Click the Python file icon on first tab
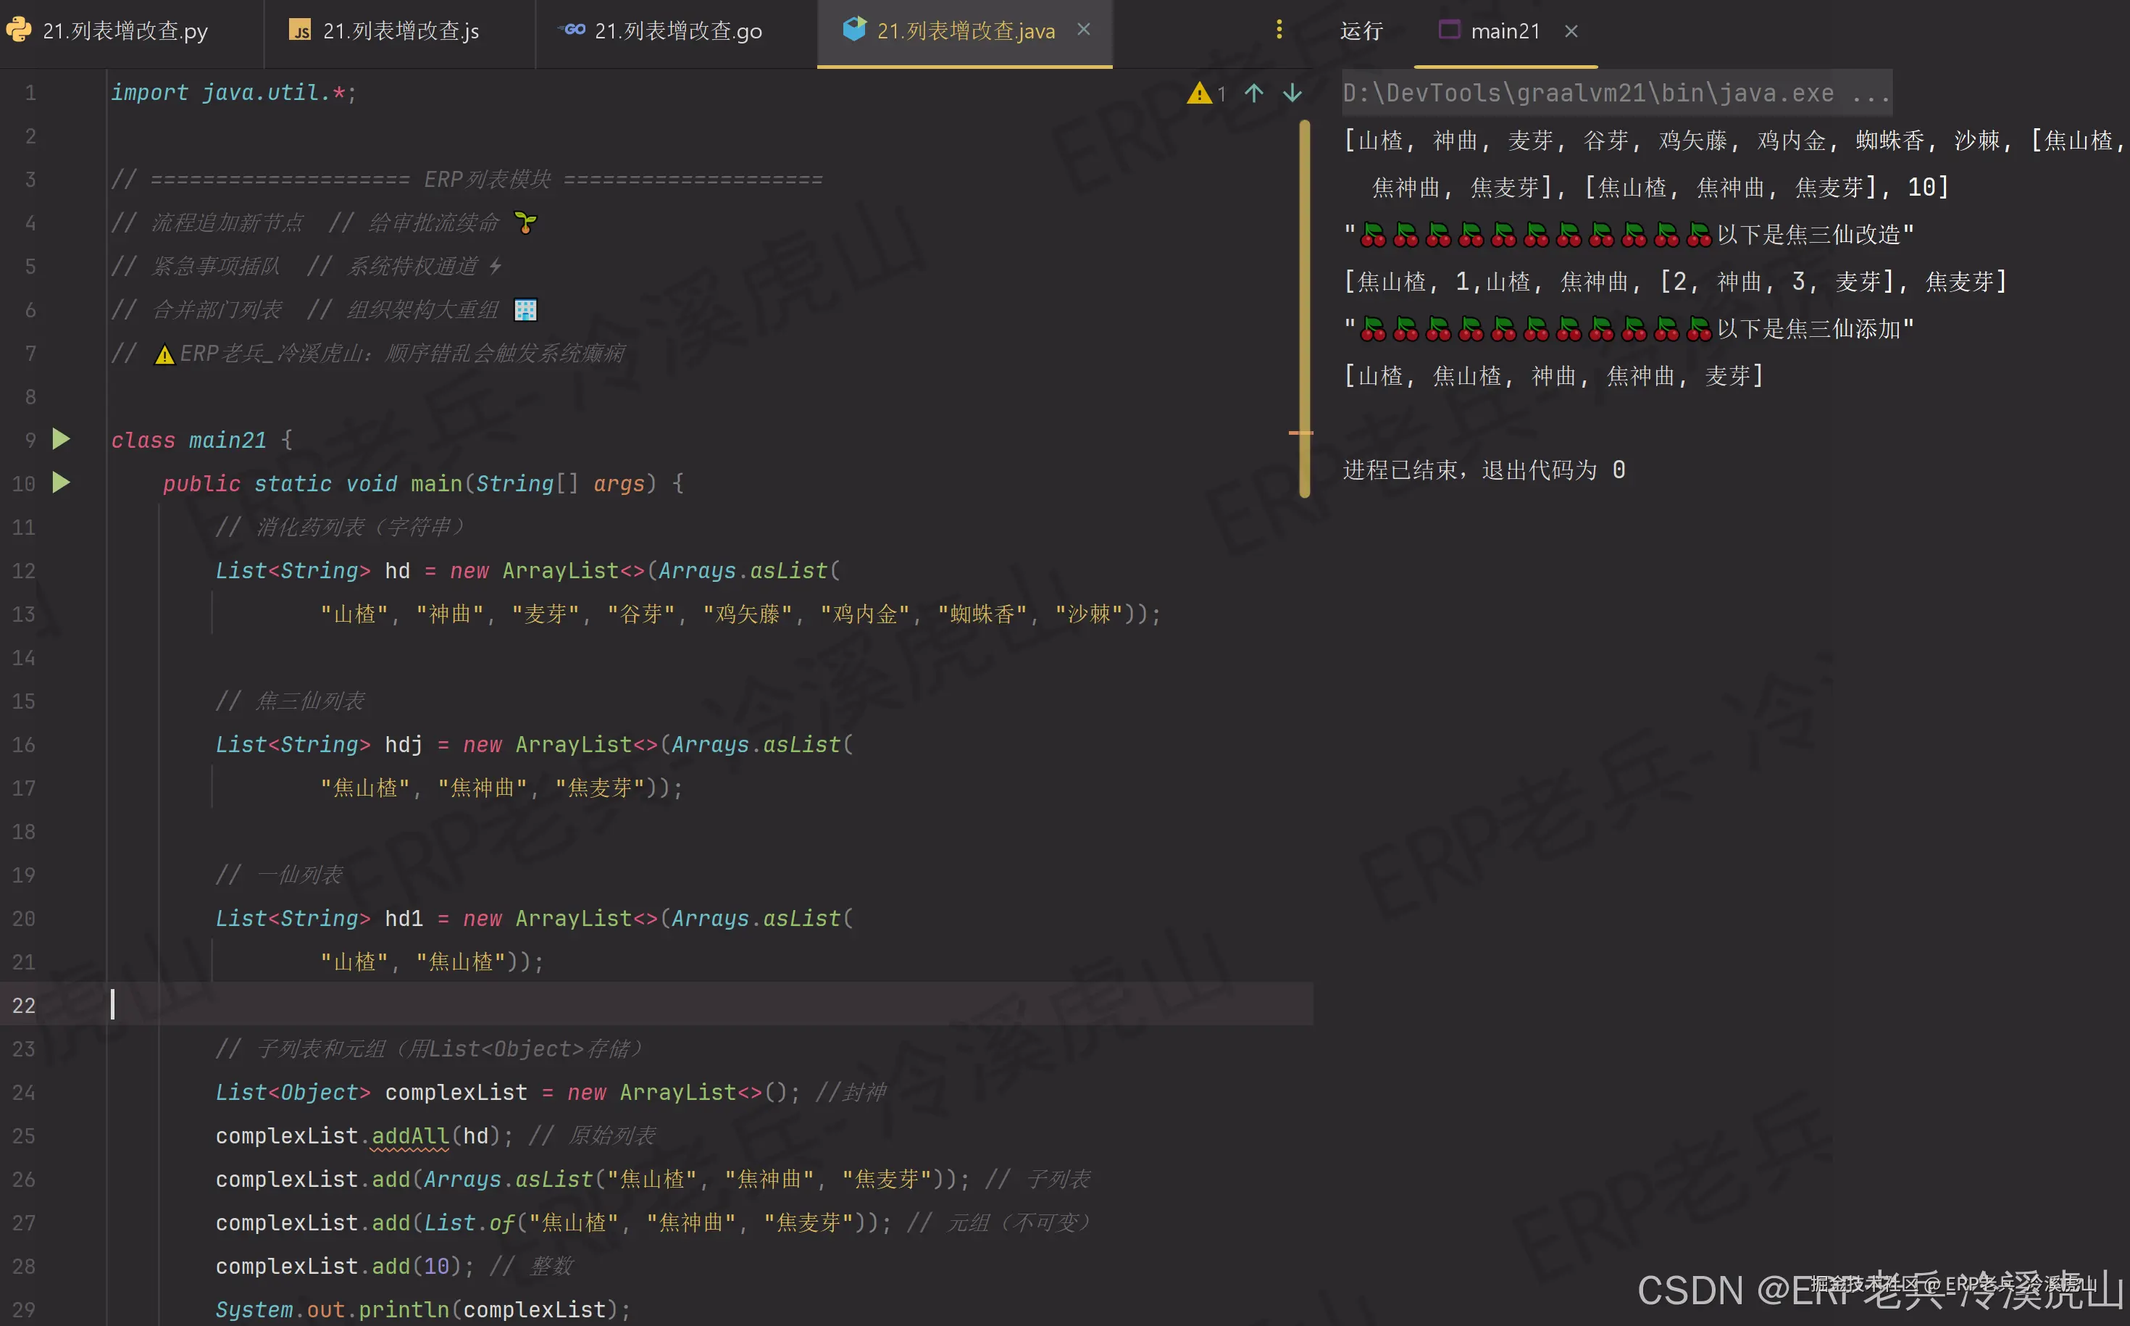 [18, 30]
